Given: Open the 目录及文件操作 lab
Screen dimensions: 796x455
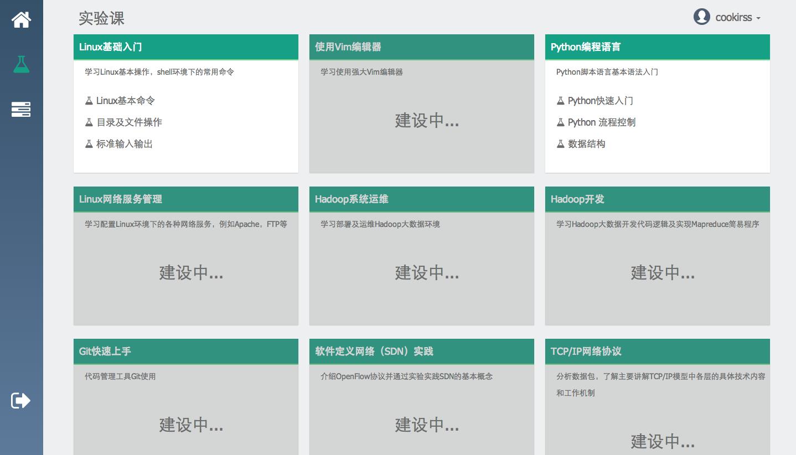Looking at the screenshot, I should (130, 122).
